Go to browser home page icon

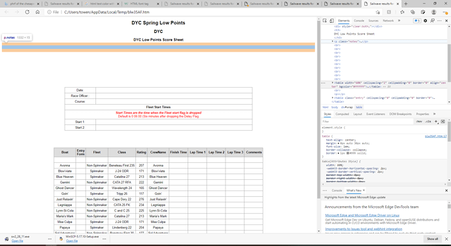pos(37,12)
